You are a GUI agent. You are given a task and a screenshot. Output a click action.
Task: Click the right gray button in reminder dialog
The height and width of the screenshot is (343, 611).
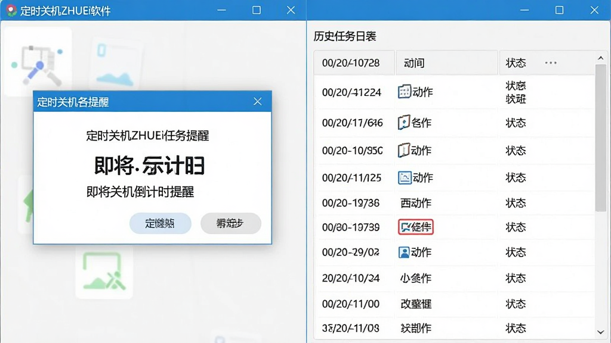231,223
